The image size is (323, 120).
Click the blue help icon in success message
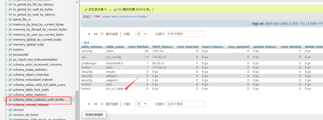(x=115, y=10)
